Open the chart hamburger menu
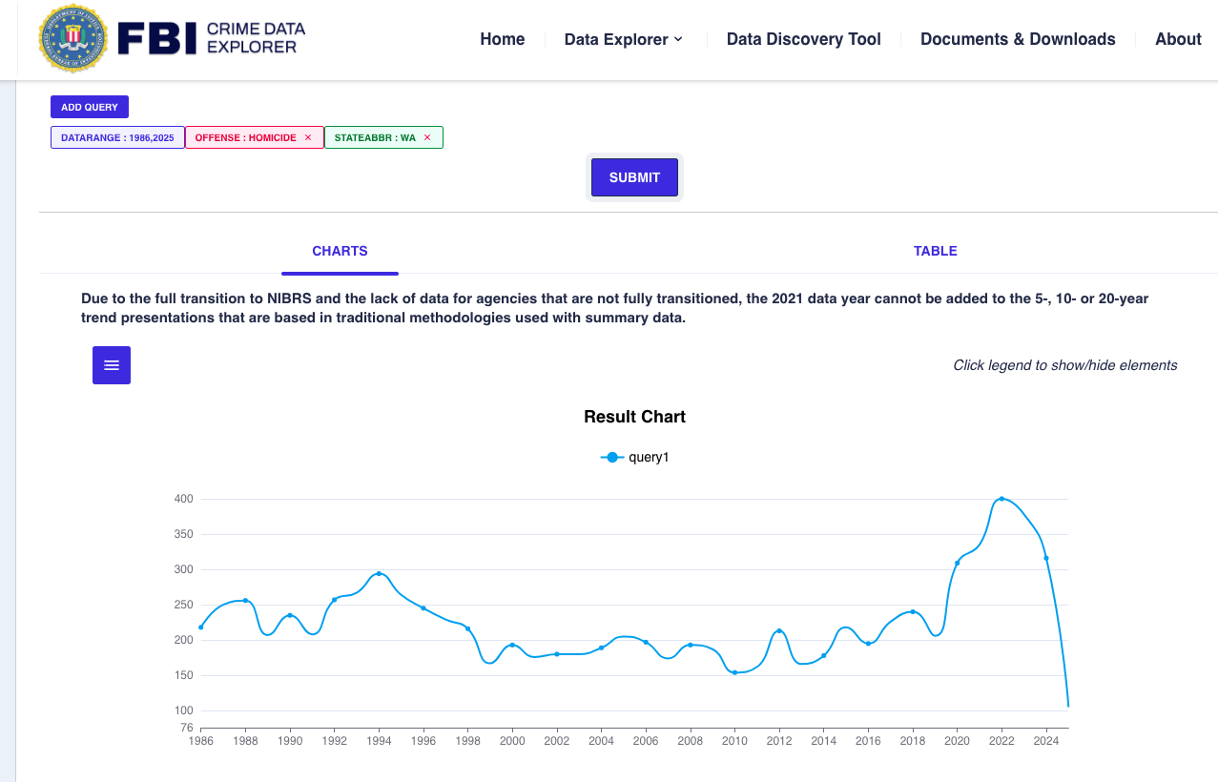 tap(112, 365)
